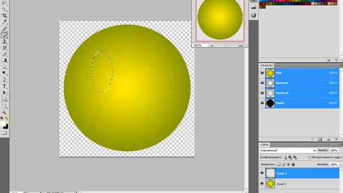Open the Info panel icon
343x193 pixels.
[253, 16]
